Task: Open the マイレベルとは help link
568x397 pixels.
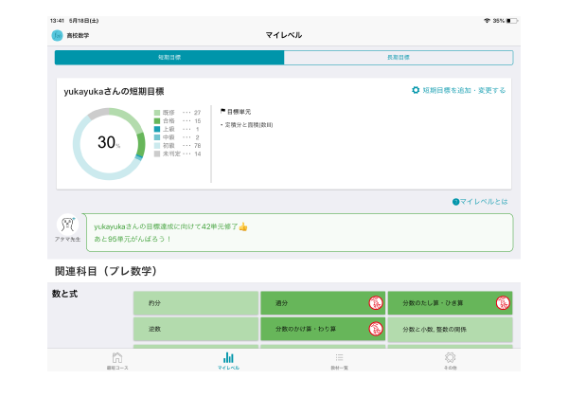Action: click(484, 202)
